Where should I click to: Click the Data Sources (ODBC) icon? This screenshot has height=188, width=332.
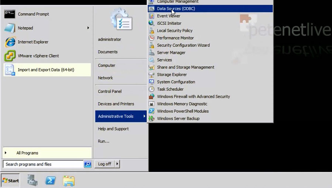coord(151,9)
